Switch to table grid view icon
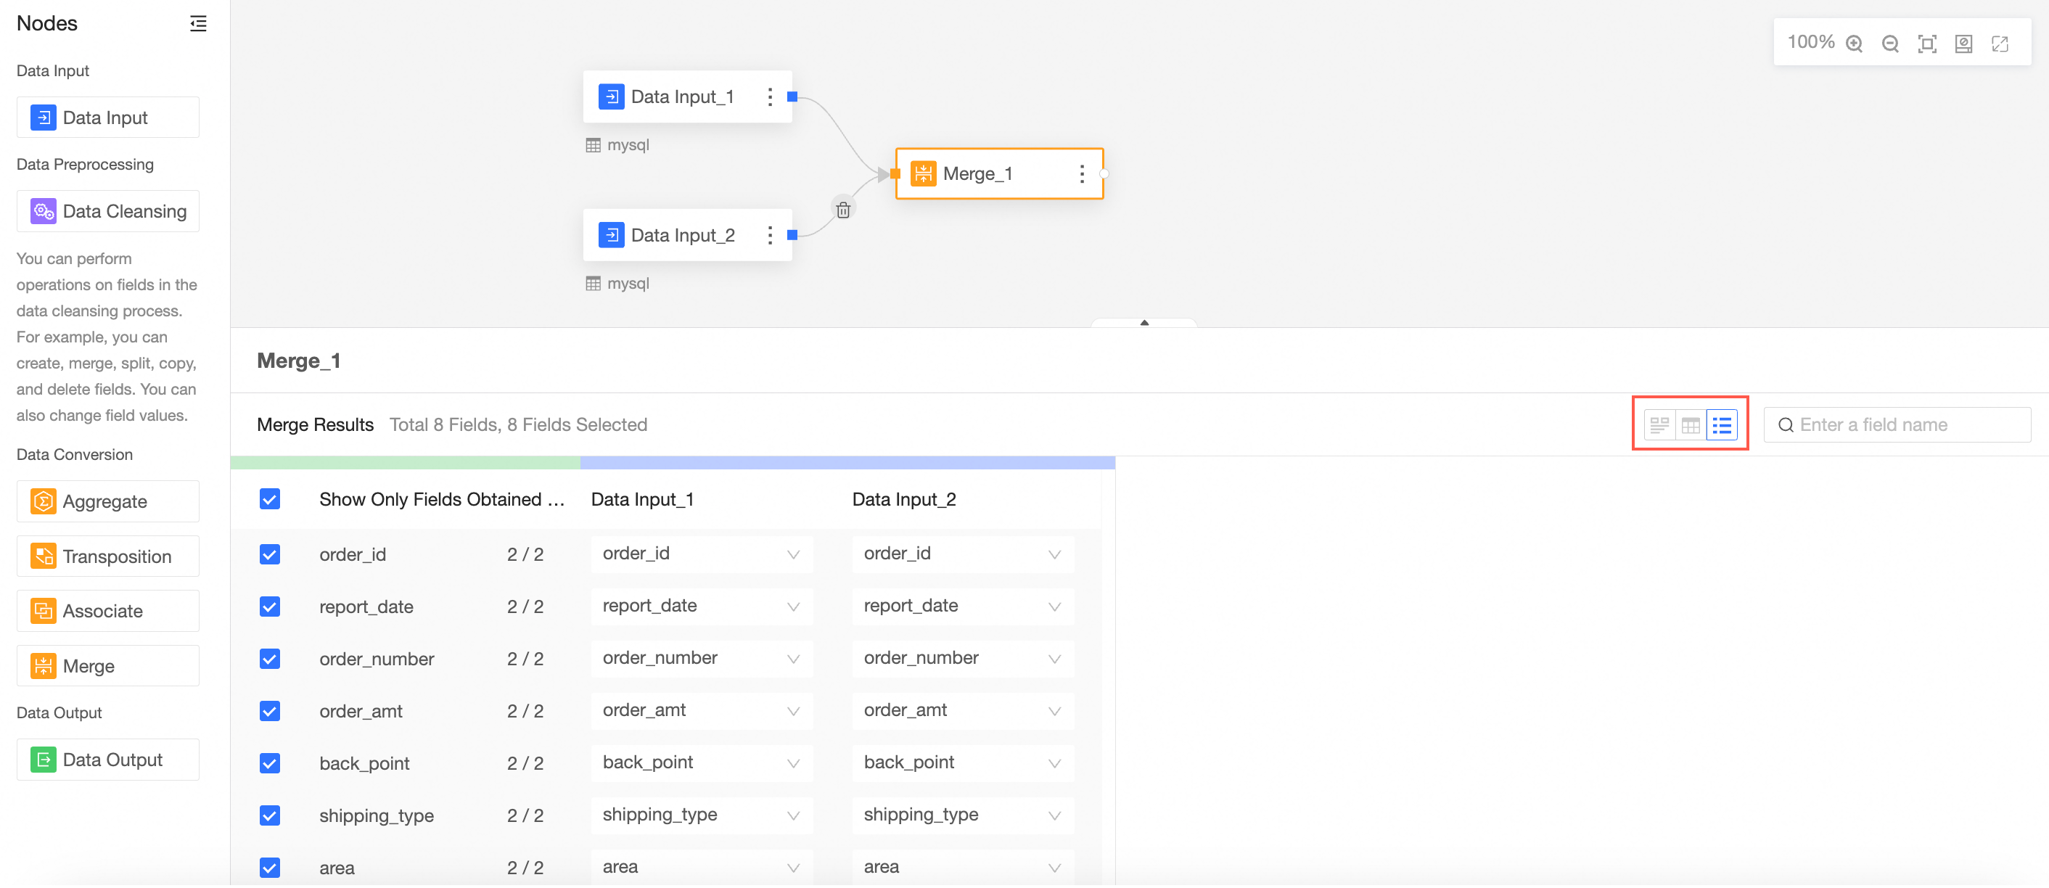The width and height of the screenshot is (2049, 888). click(x=1691, y=424)
